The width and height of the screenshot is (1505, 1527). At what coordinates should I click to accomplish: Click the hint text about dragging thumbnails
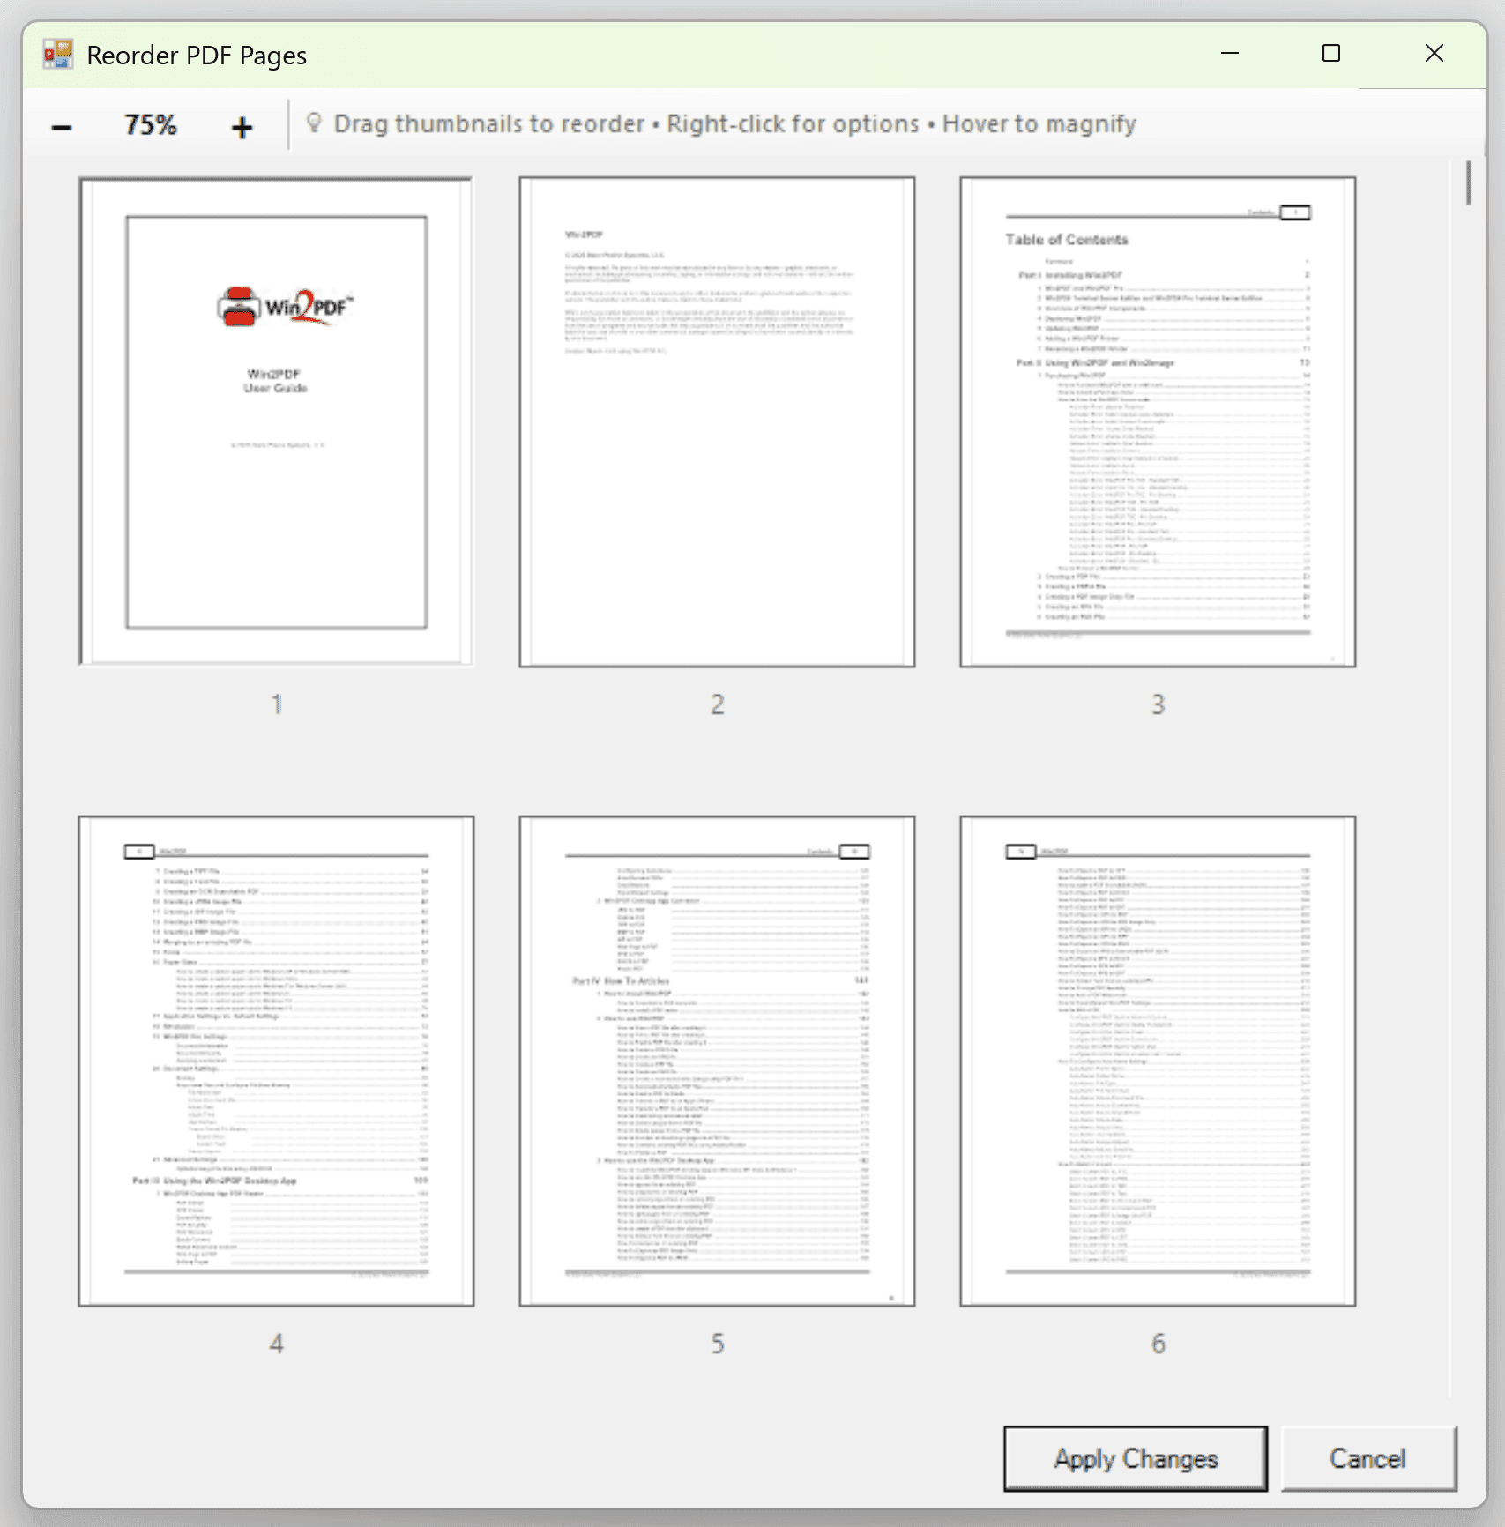(x=736, y=123)
